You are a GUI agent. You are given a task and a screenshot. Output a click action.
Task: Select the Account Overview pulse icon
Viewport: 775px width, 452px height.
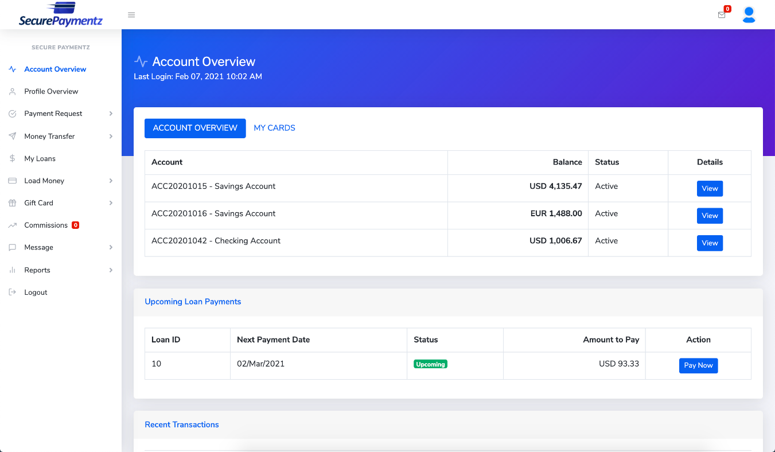[x=12, y=69]
